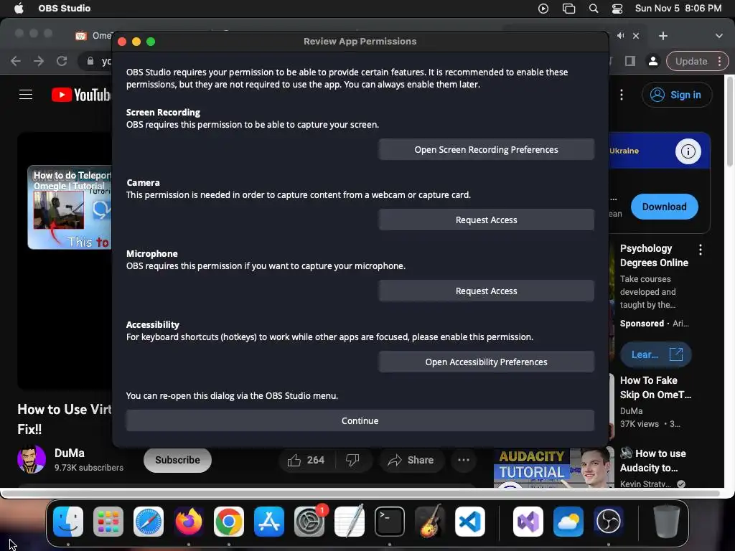Open options for Psychology Degrees ad

701,250
